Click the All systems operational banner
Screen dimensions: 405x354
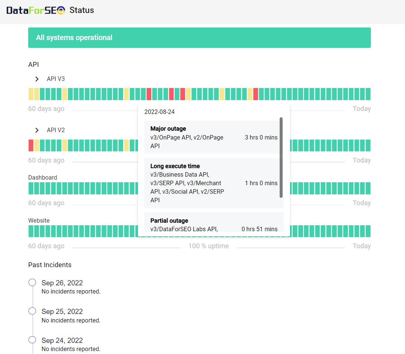[x=200, y=38]
